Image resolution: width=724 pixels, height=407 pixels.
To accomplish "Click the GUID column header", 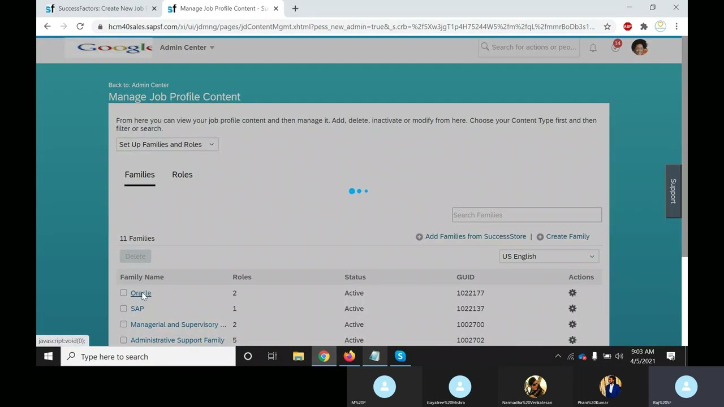I will (466, 277).
